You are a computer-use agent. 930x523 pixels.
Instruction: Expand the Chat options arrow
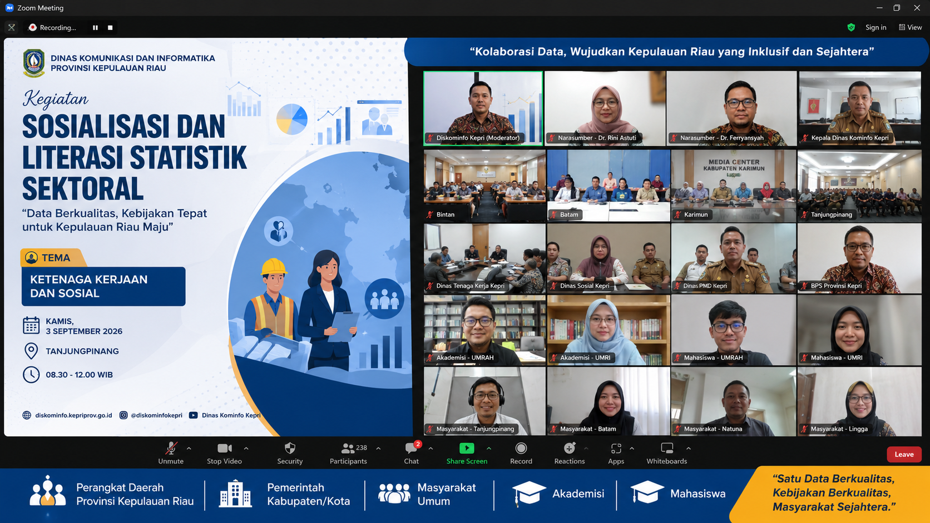[x=431, y=448]
